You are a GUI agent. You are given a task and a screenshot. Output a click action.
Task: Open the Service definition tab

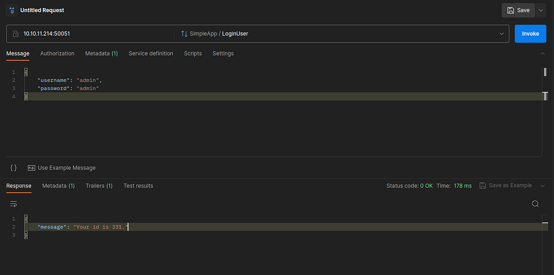[x=151, y=53]
